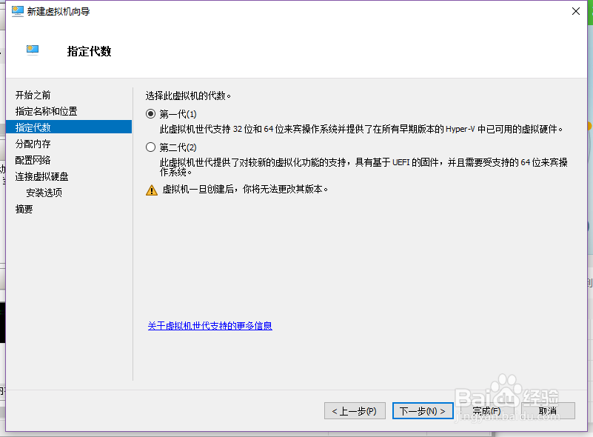Close the 新建虚拟机向导 window
This screenshot has width=593, height=437.
[575, 11]
